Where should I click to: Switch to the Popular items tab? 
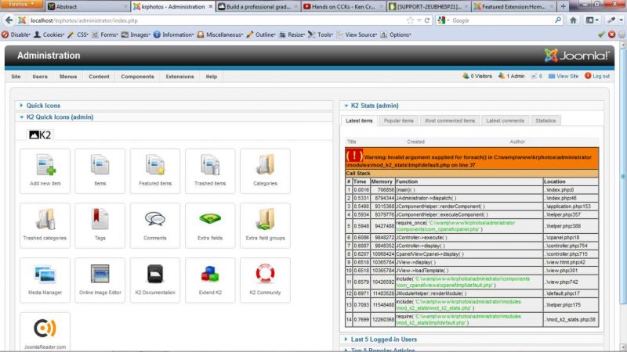click(x=399, y=120)
